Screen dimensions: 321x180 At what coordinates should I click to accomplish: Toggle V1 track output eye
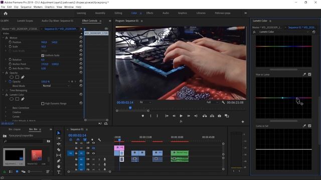click(93, 153)
